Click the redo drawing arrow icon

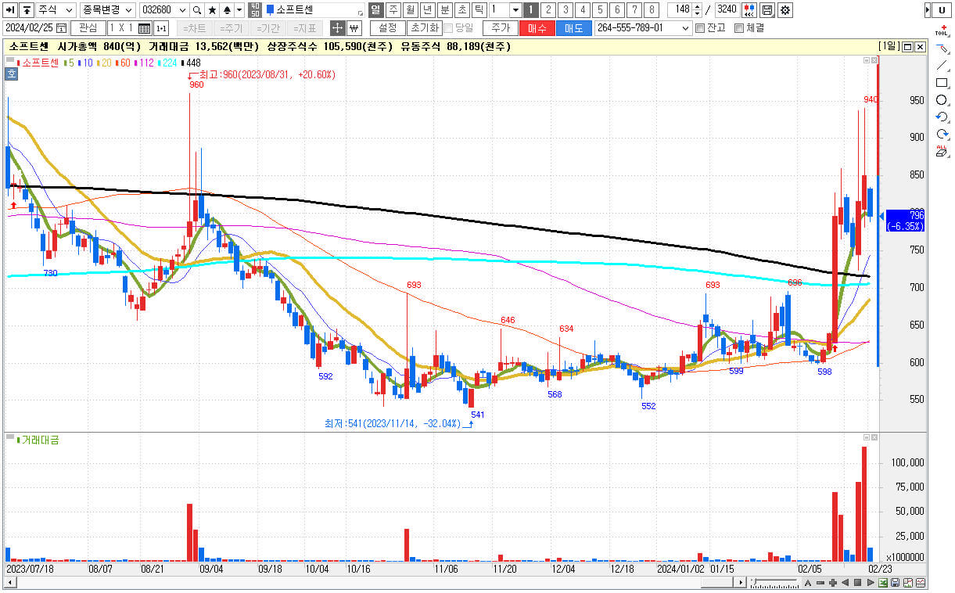942,135
